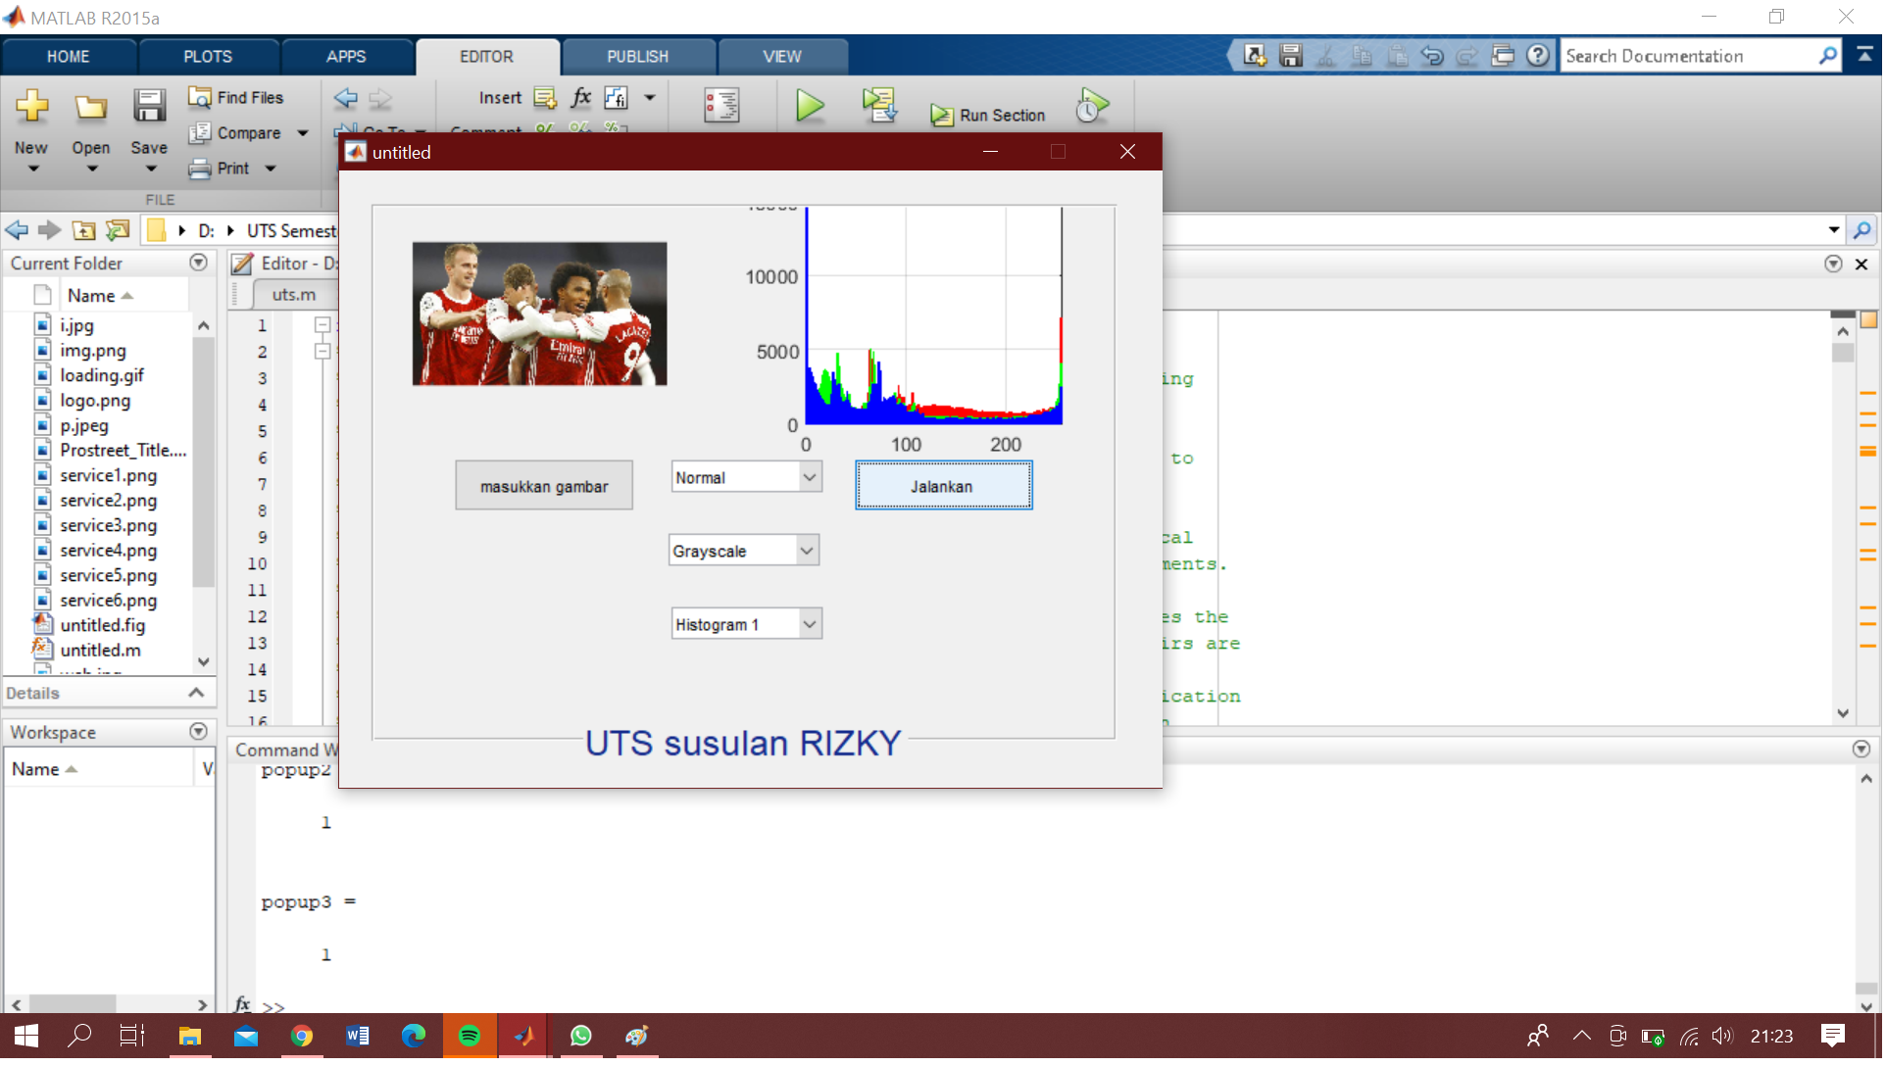This screenshot has width=1886, height=1066.
Task: Open the Compare tool
Action: click(x=242, y=132)
